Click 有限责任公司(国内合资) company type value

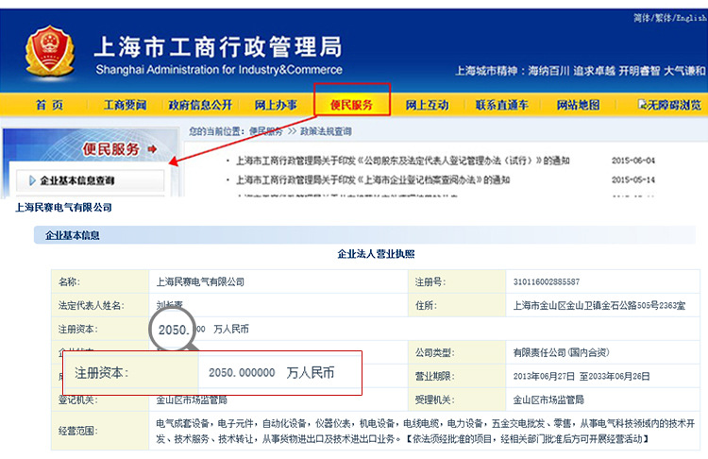pos(562,352)
